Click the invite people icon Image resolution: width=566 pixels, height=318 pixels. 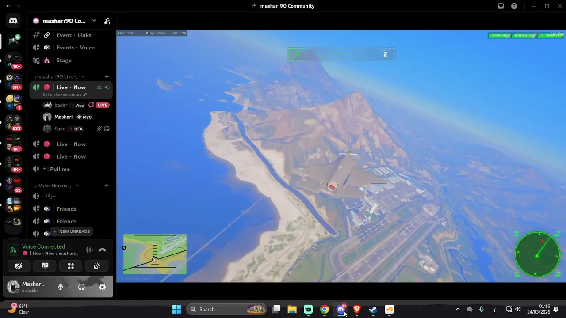point(107,21)
